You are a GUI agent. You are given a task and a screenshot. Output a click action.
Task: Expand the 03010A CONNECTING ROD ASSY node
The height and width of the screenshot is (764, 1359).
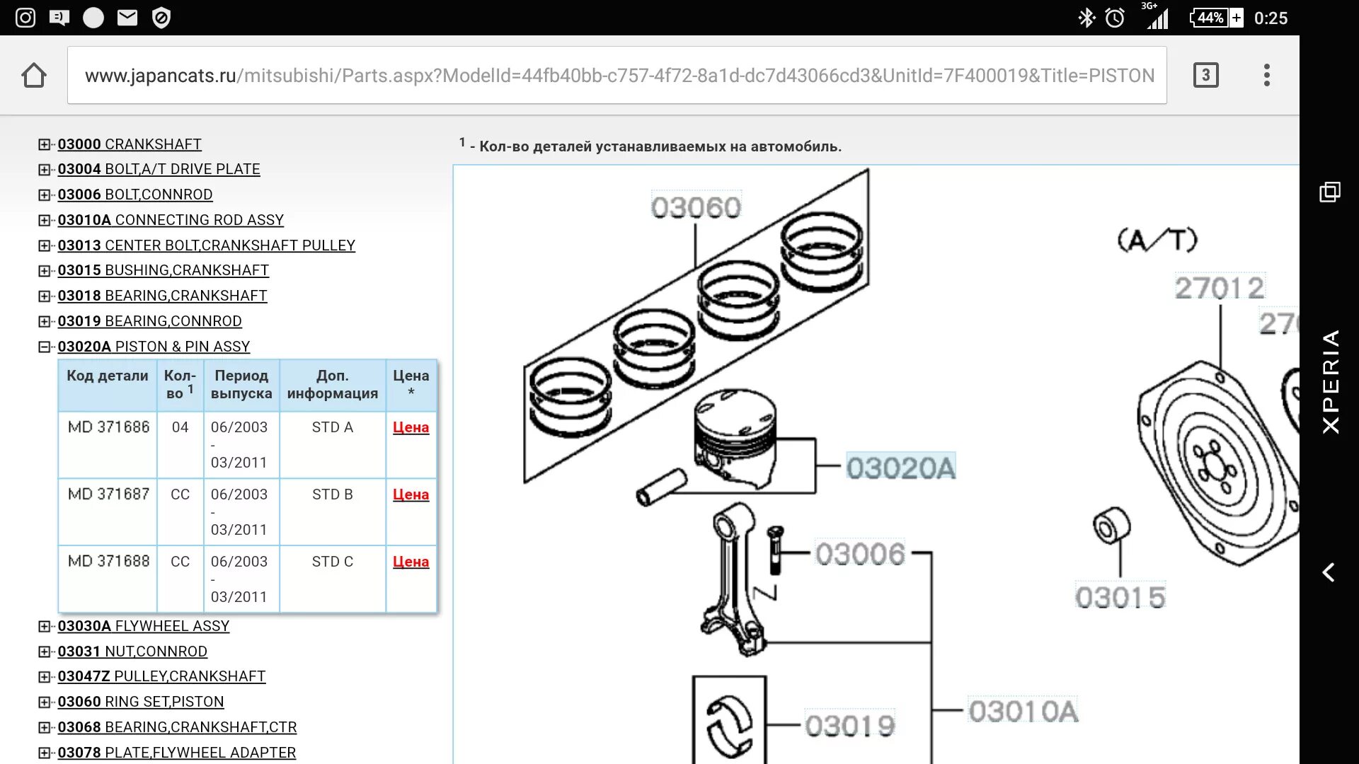pyautogui.click(x=44, y=221)
